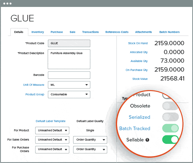Viewport: 193px width, 163px height.
Task: Open the Default Label Template link
Action: click(x=50, y=121)
